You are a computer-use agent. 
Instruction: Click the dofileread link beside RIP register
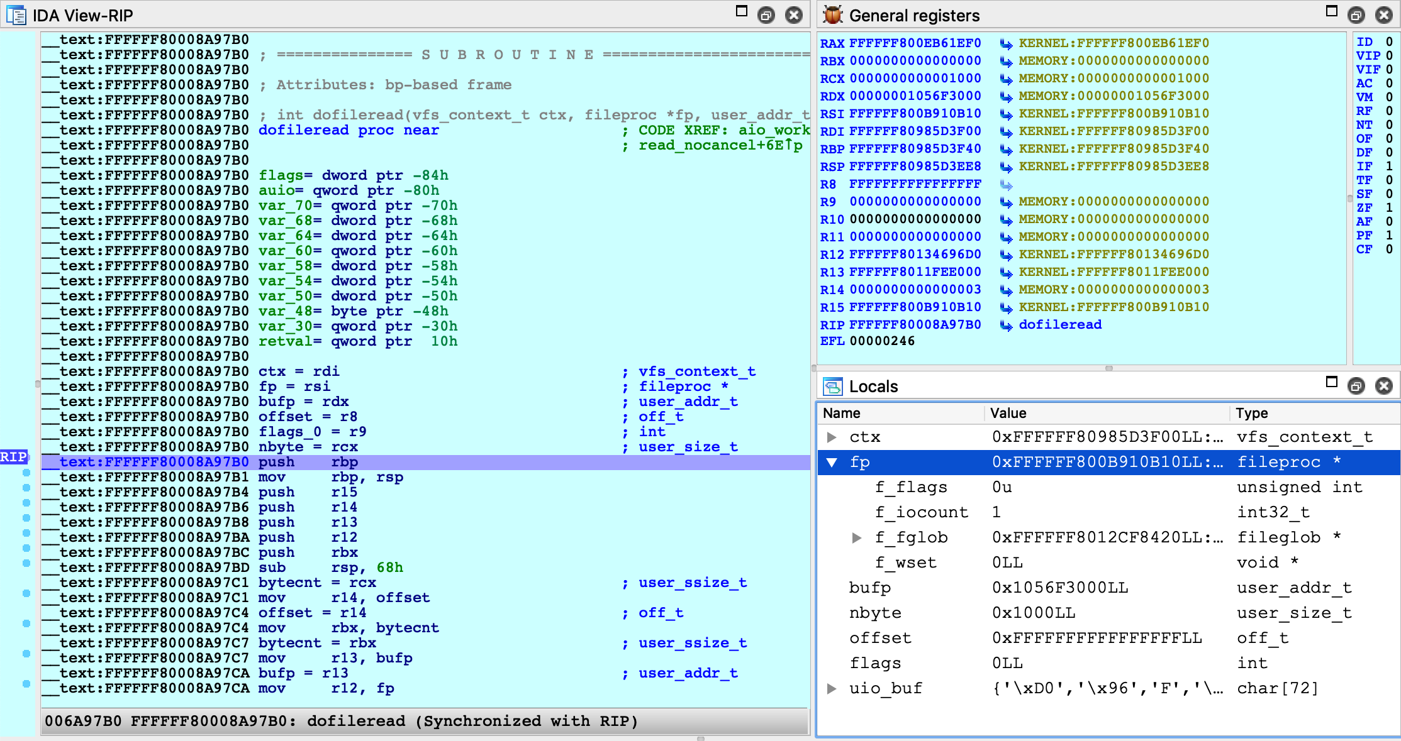tap(1060, 325)
